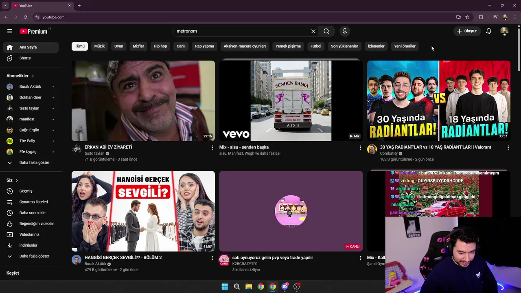The width and height of the screenshot is (521, 293).
Task: Open Çağrı Ergün subscription channel
Action: pyautogui.click(x=31, y=130)
